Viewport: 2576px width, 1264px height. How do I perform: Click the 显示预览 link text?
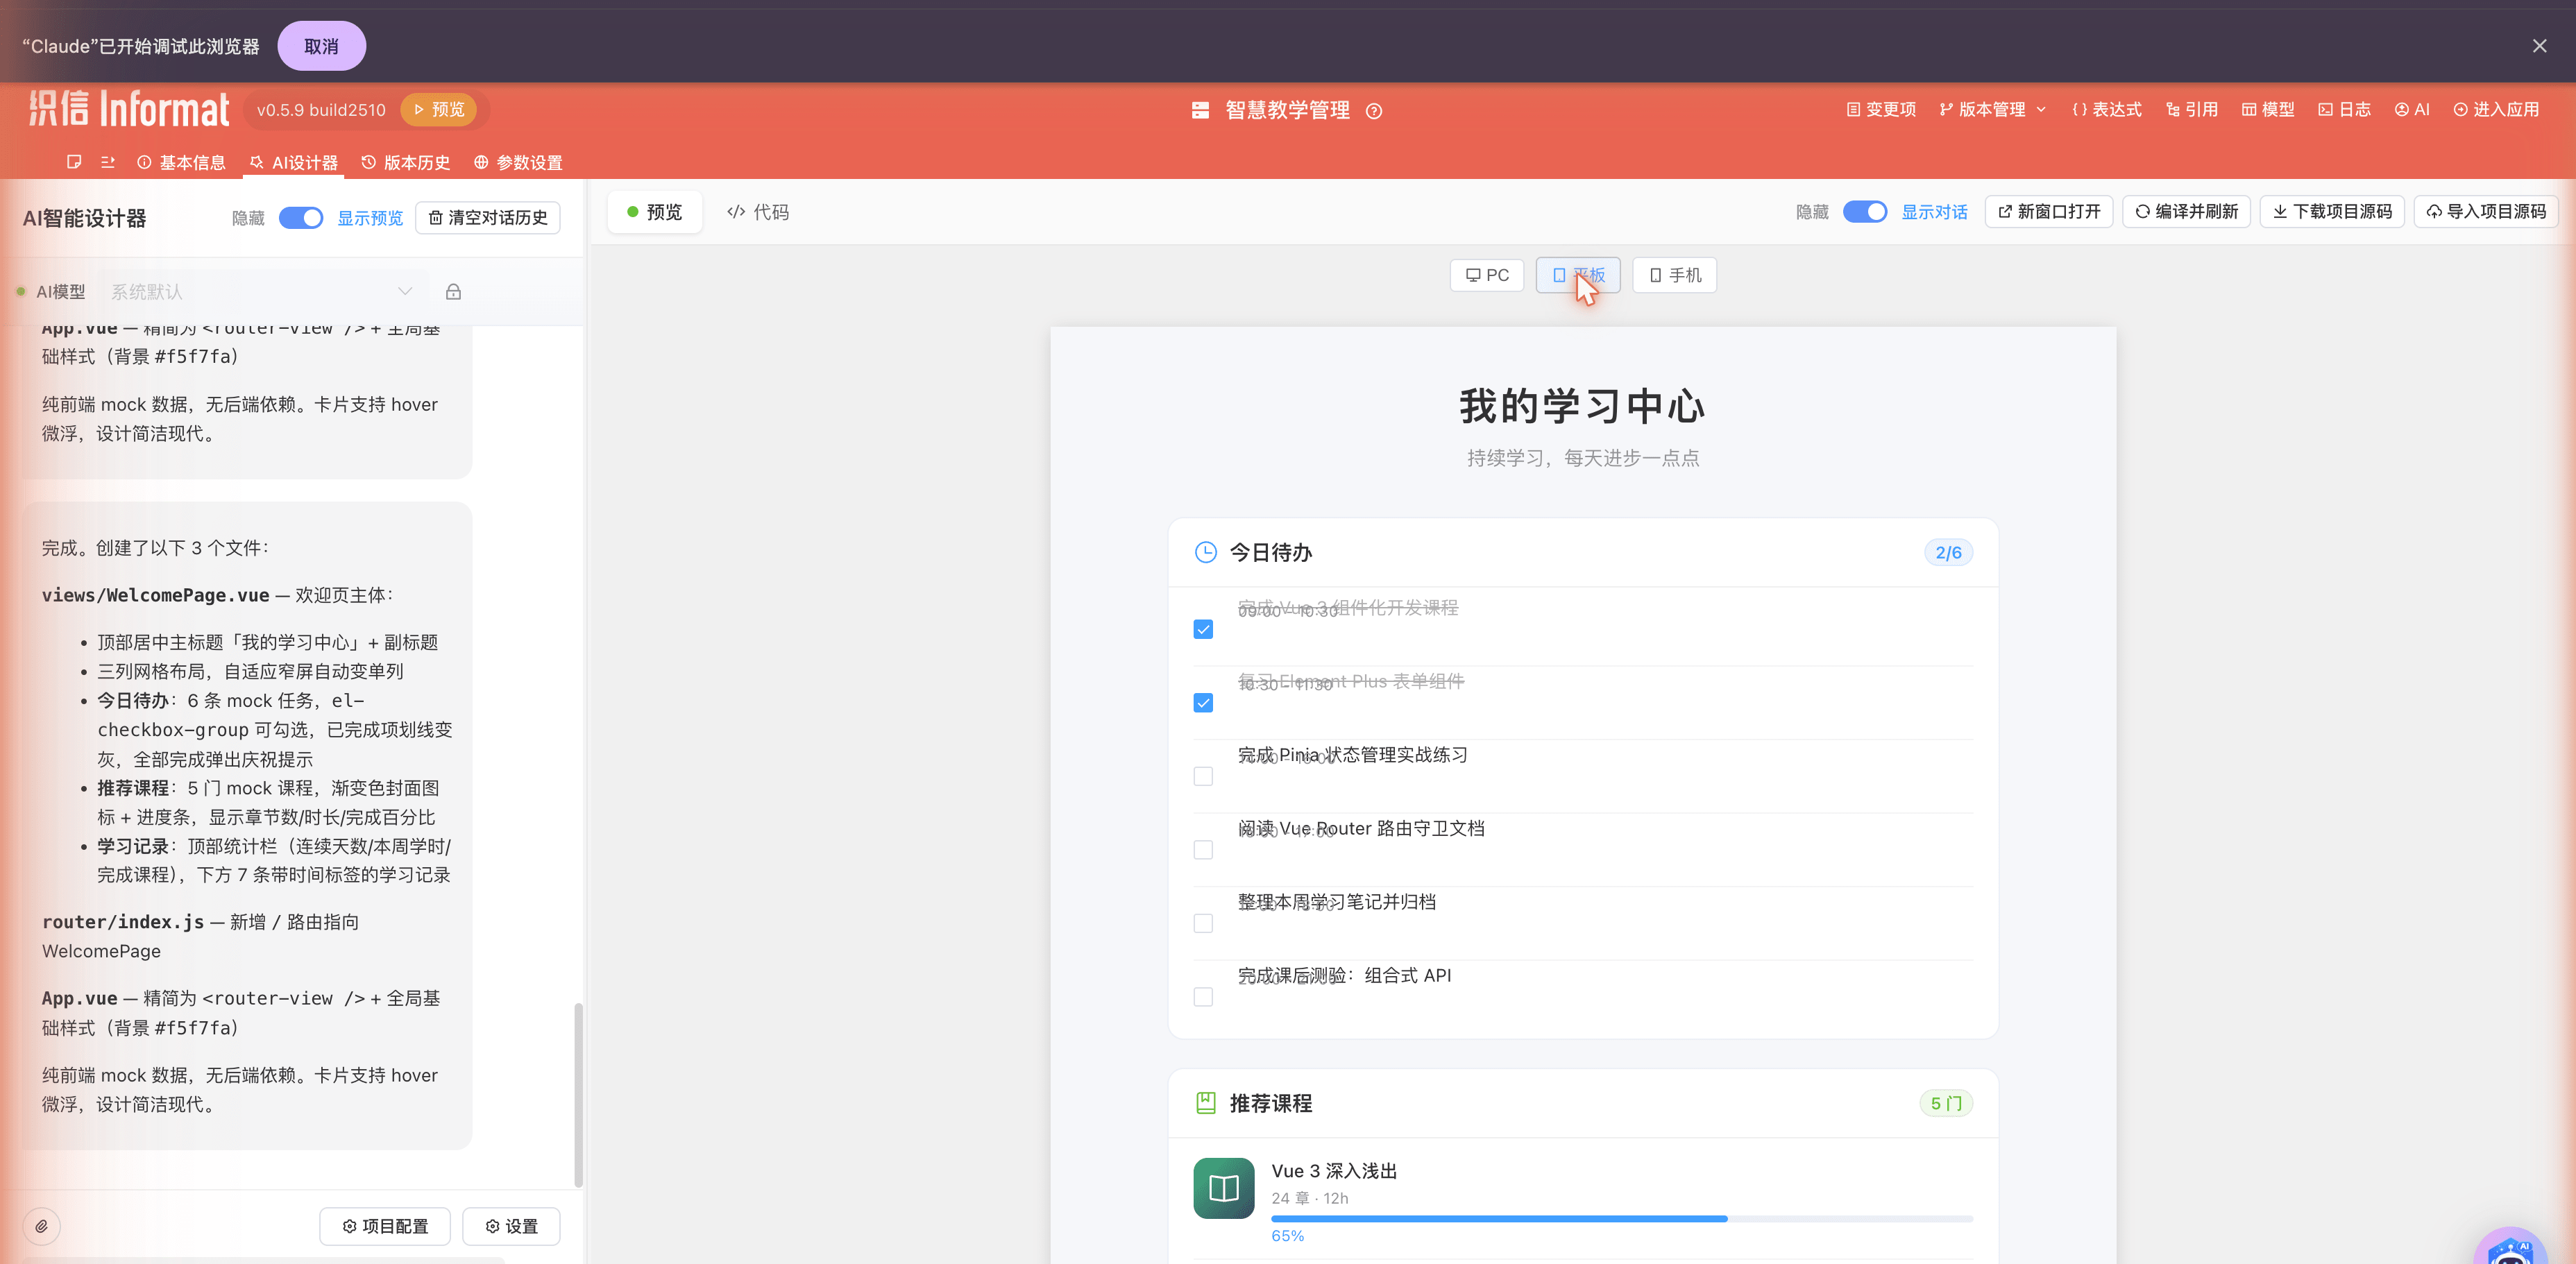(370, 218)
